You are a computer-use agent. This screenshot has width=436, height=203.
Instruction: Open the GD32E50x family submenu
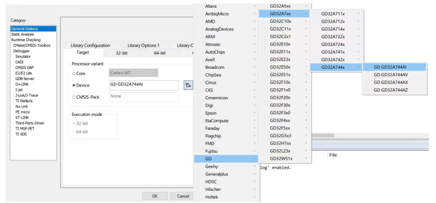click(284, 67)
